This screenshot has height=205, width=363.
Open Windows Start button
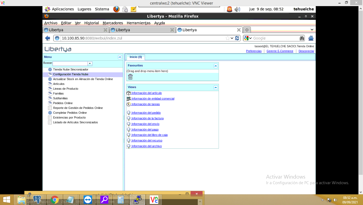coord(6,200)
